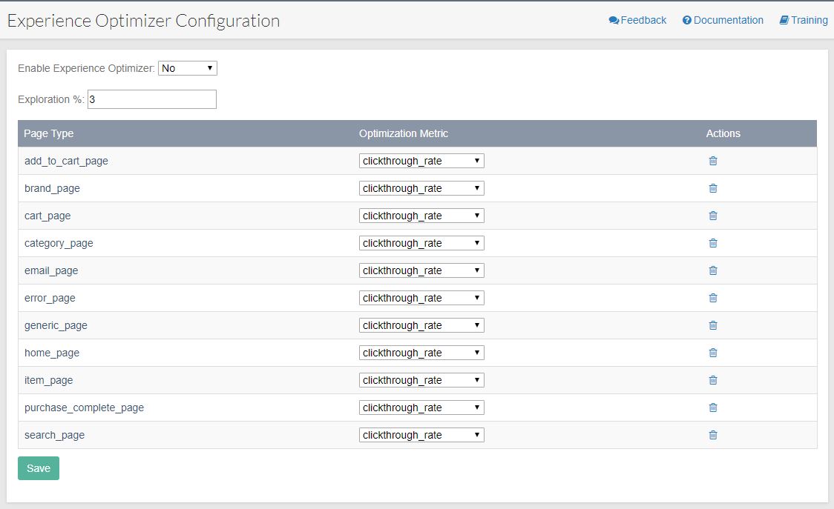The width and height of the screenshot is (834, 509).
Task: Open the Documentation link
Action: [723, 20]
